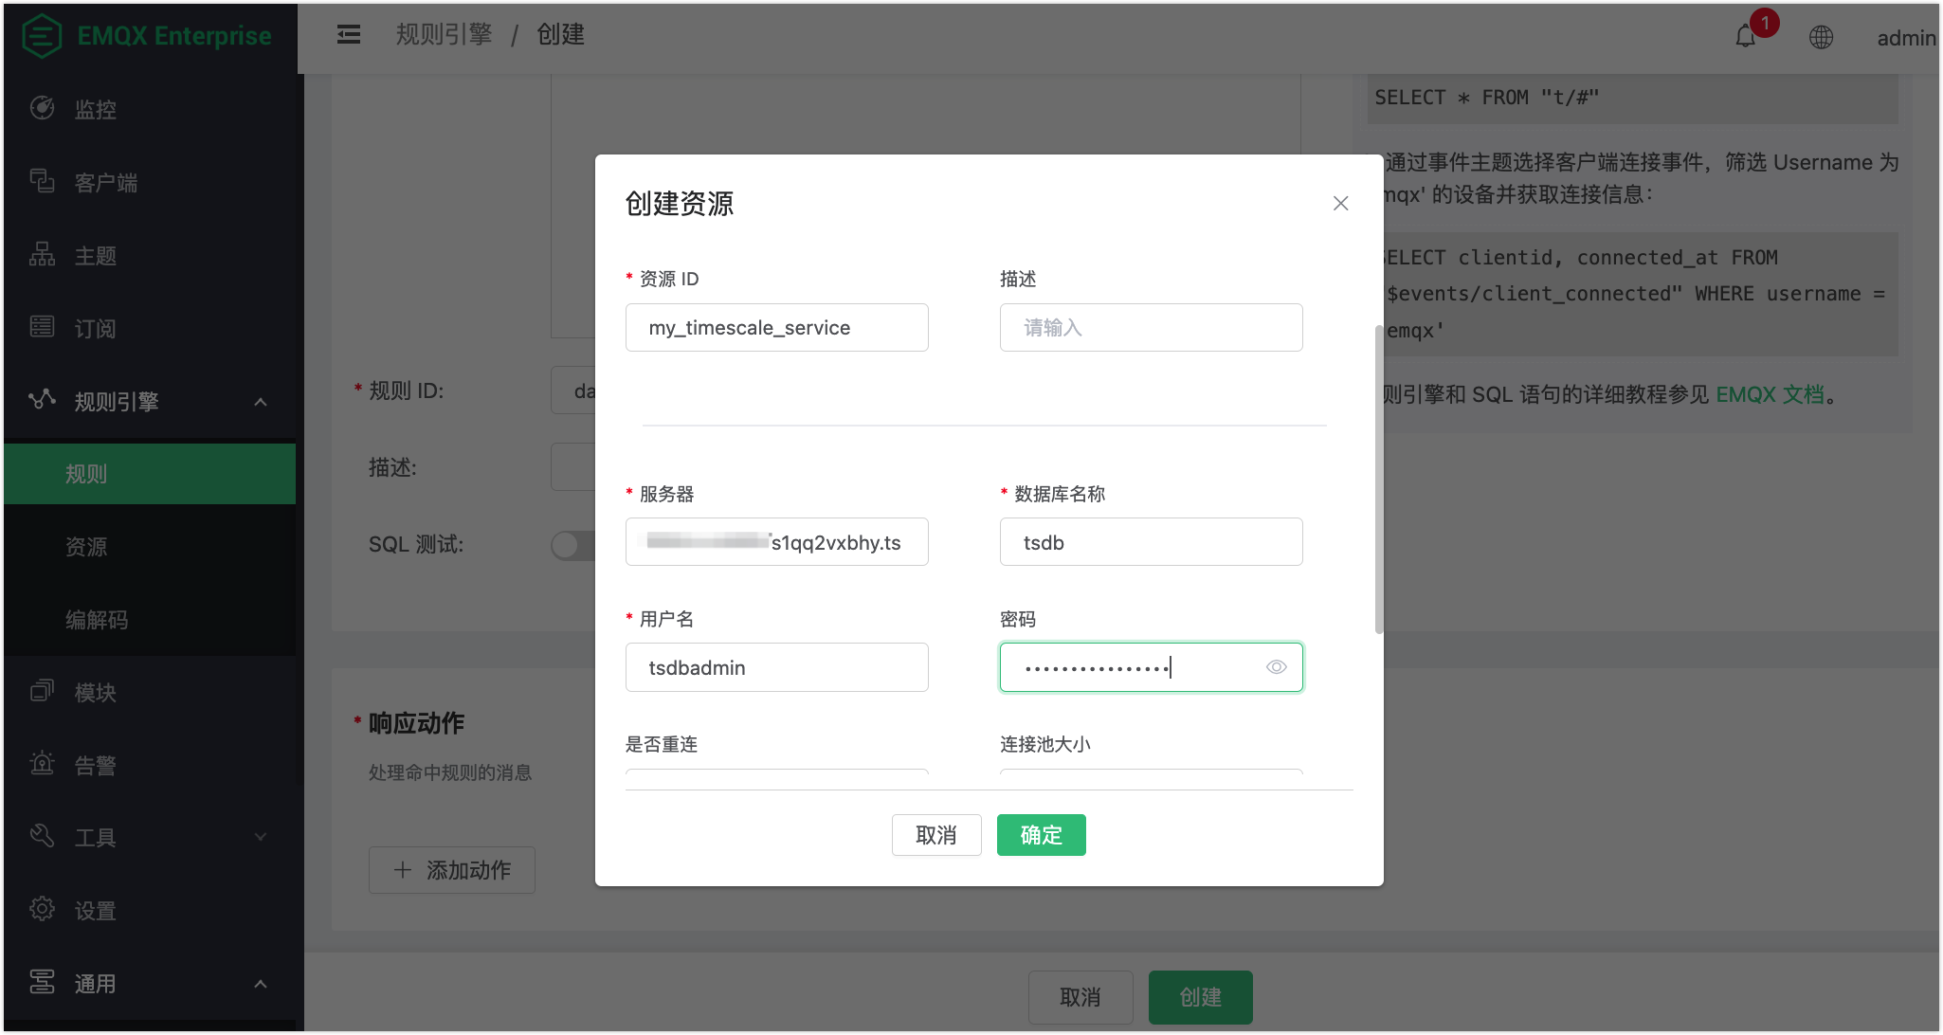The image size is (1943, 1035).
Task: Click the dialog's vertical scrollbar
Action: click(x=1378, y=479)
